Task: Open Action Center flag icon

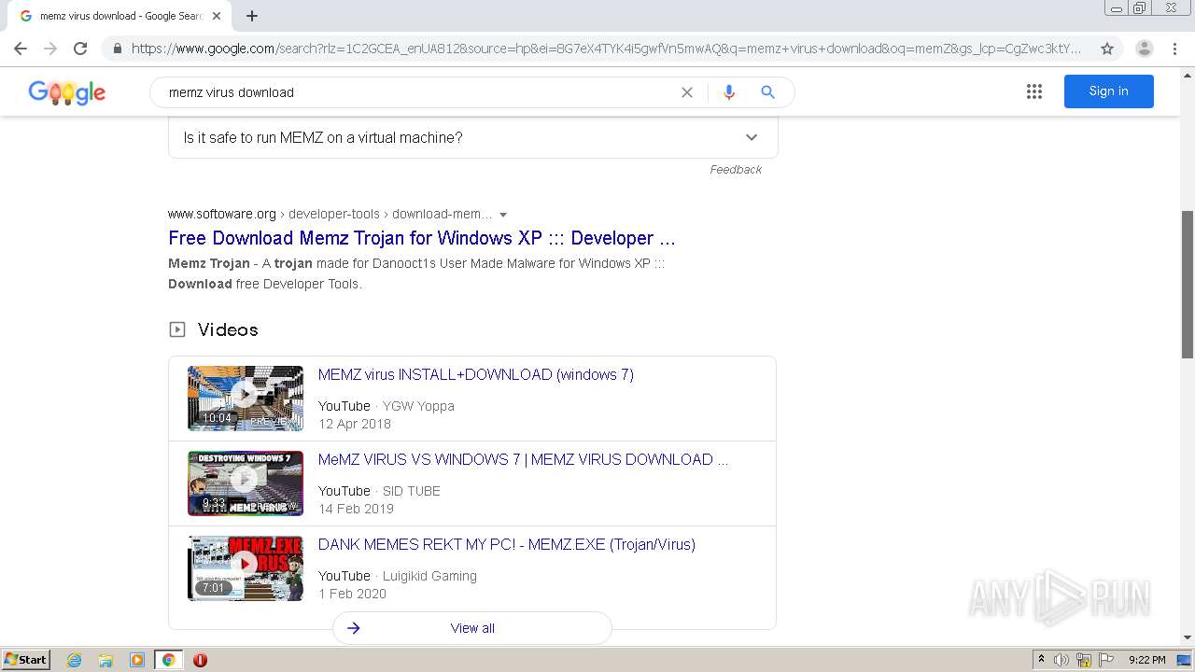Action: coord(1106,660)
